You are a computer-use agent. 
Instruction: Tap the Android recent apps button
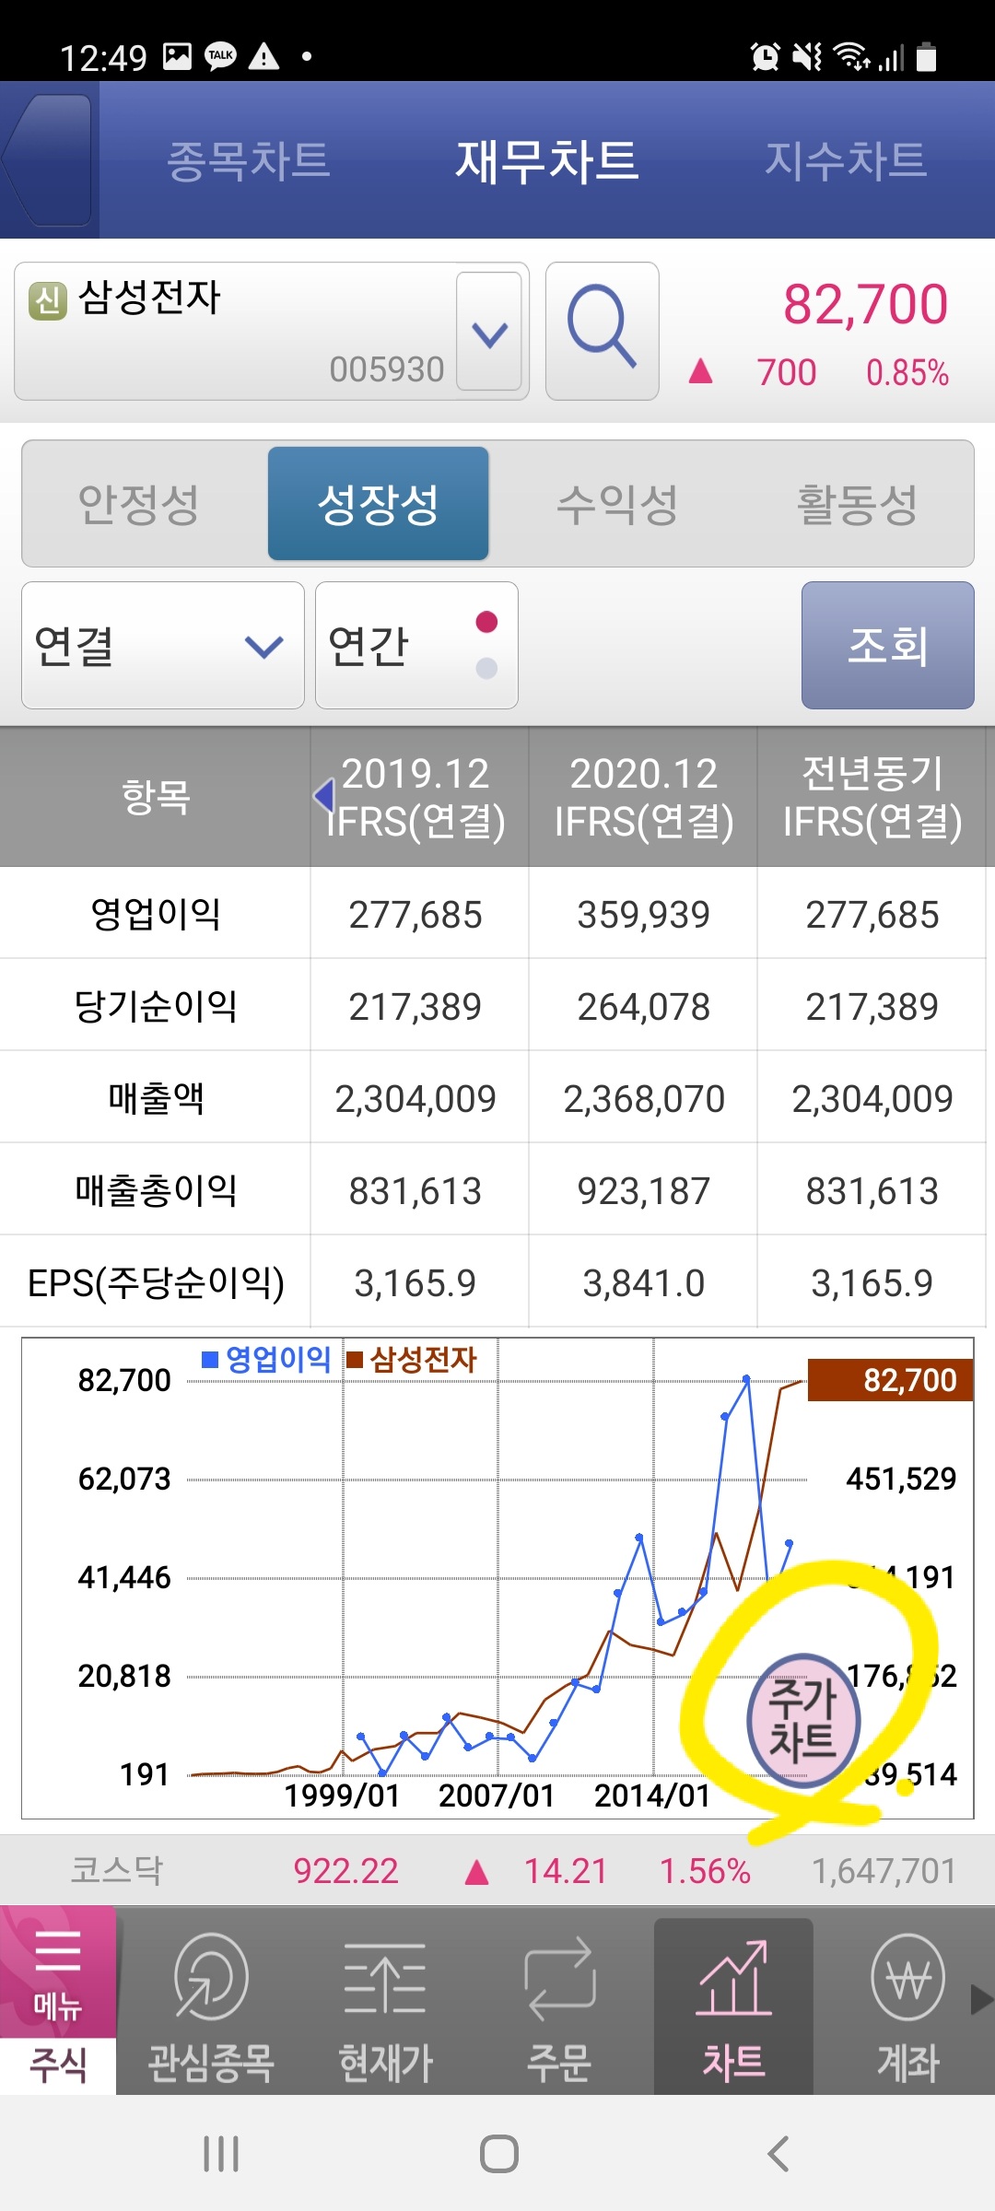click(x=221, y=2154)
